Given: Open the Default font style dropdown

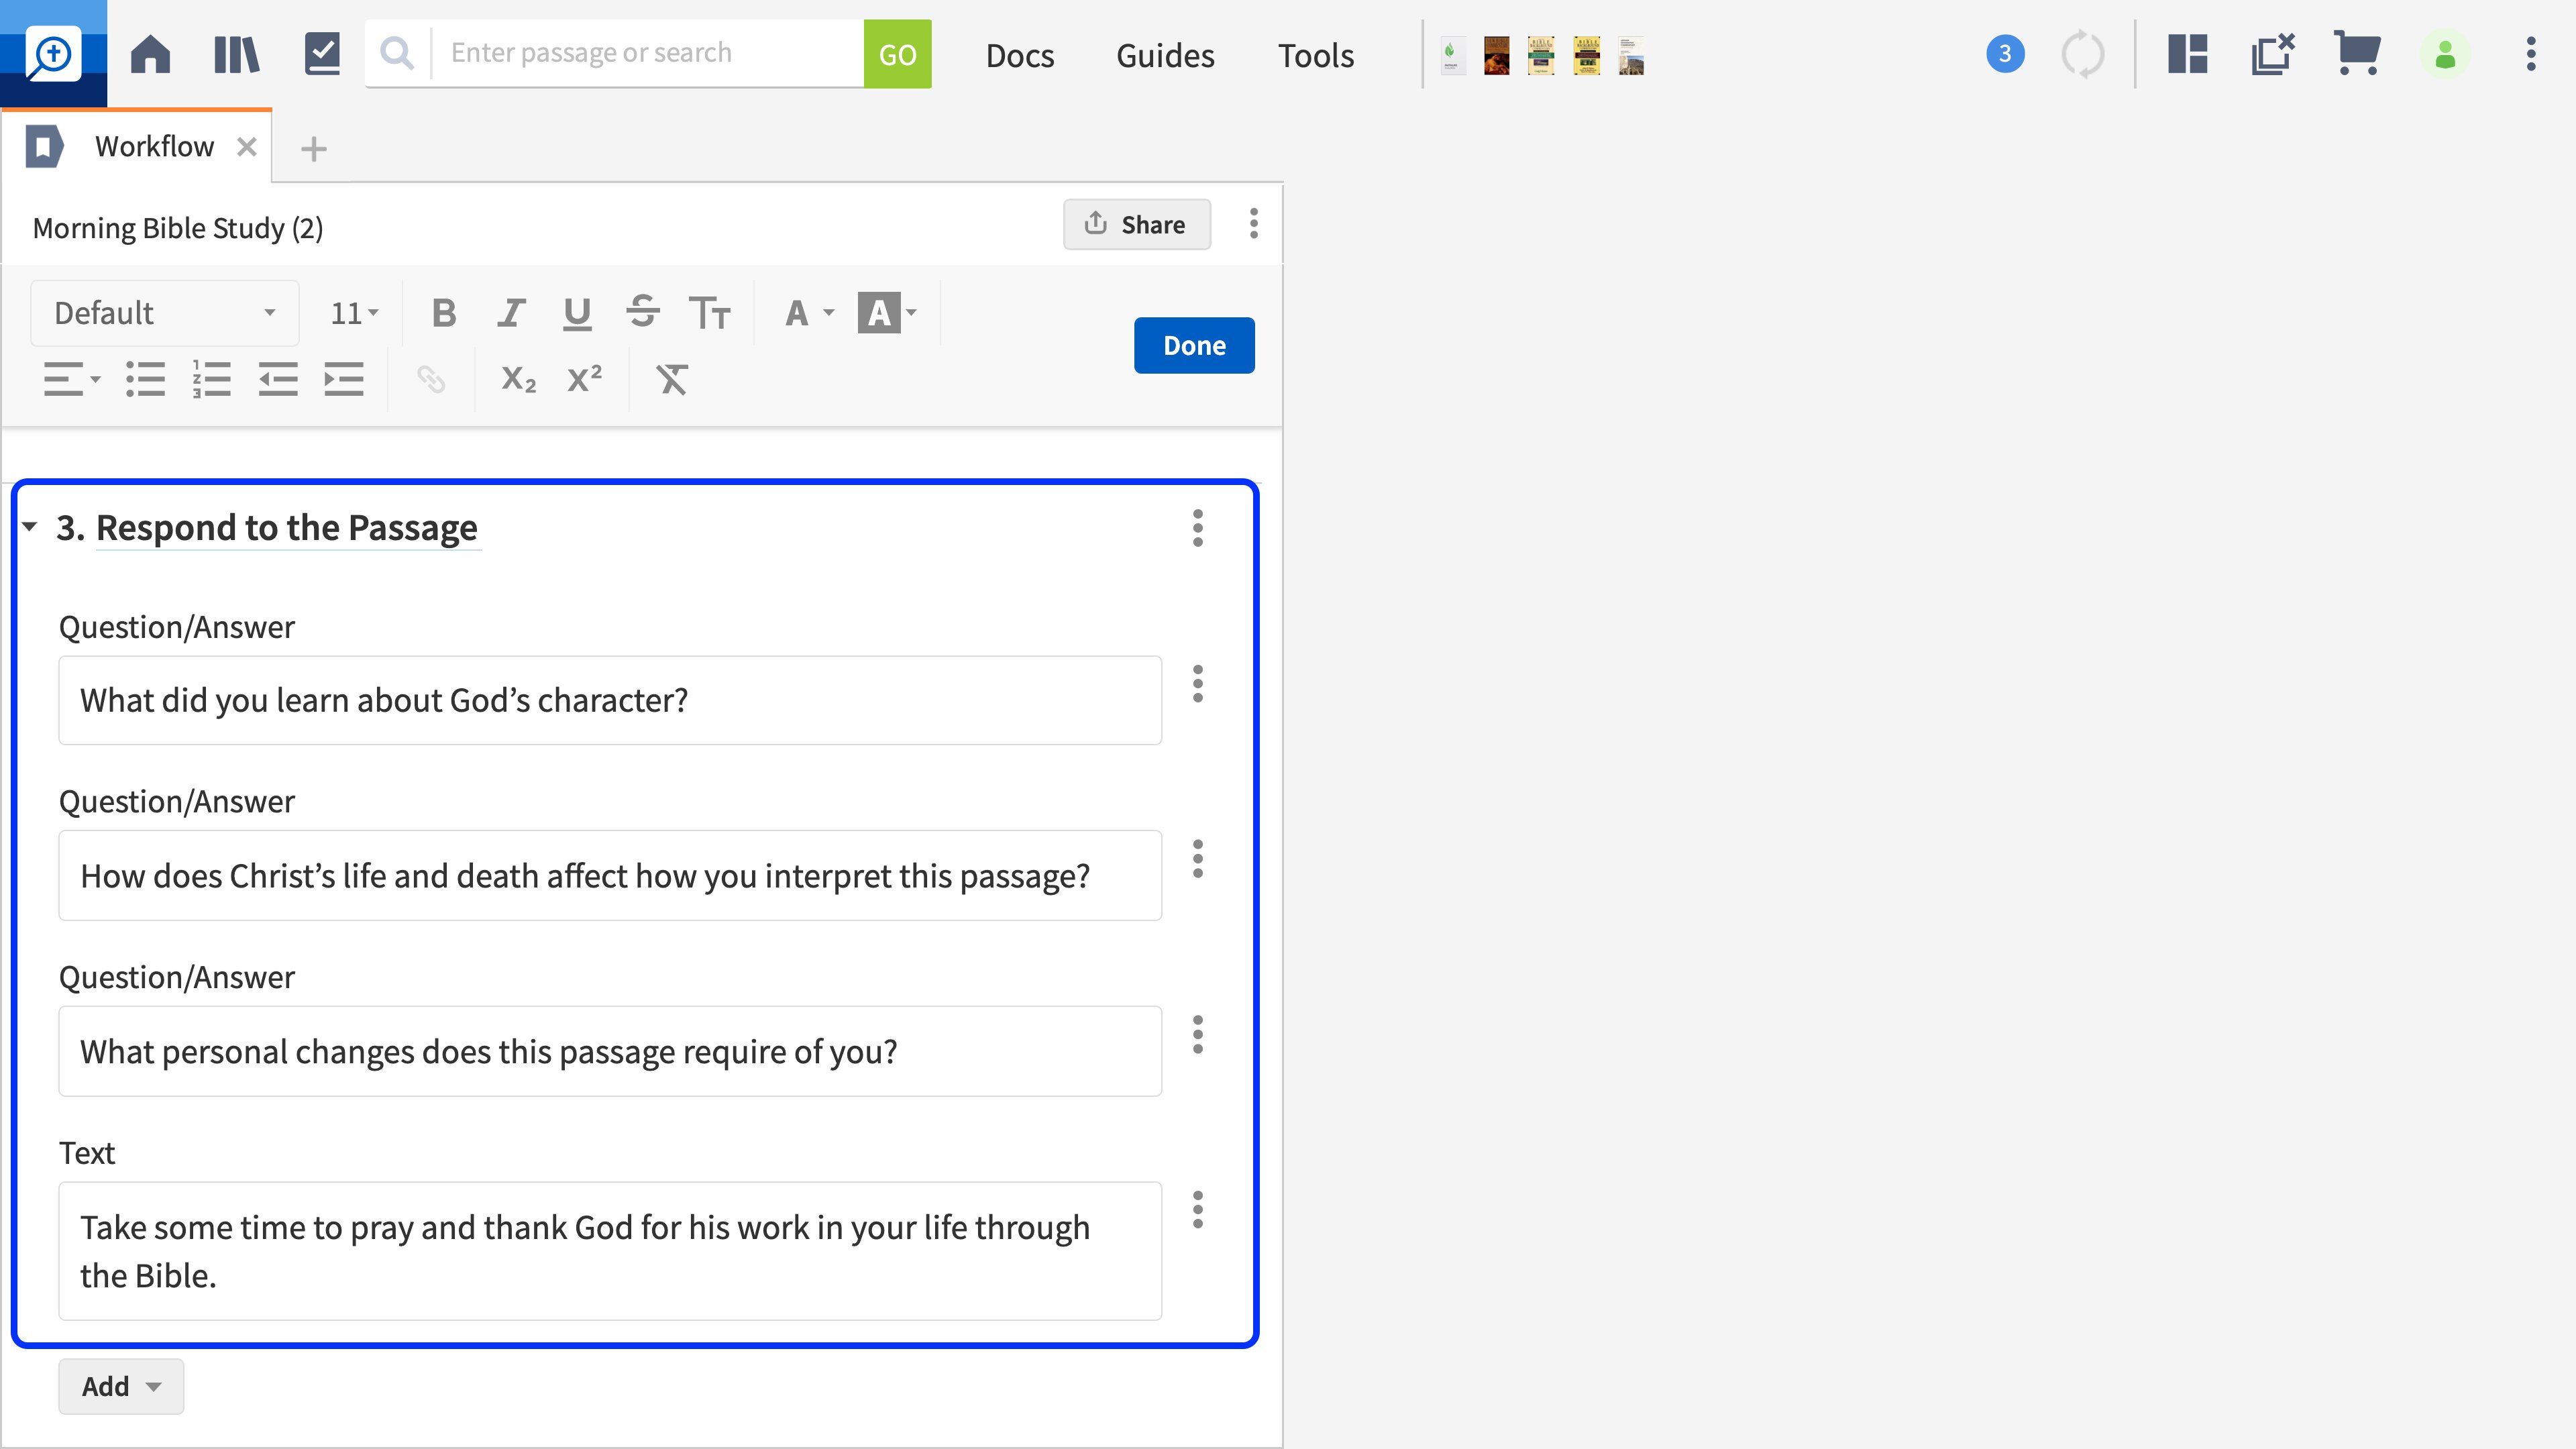Looking at the screenshot, I should [x=165, y=313].
